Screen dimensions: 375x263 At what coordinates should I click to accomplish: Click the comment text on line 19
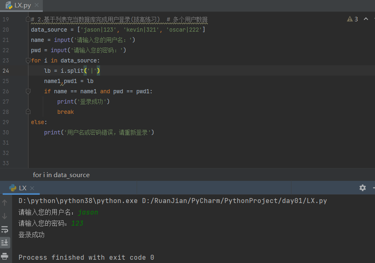[x=119, y=20]
